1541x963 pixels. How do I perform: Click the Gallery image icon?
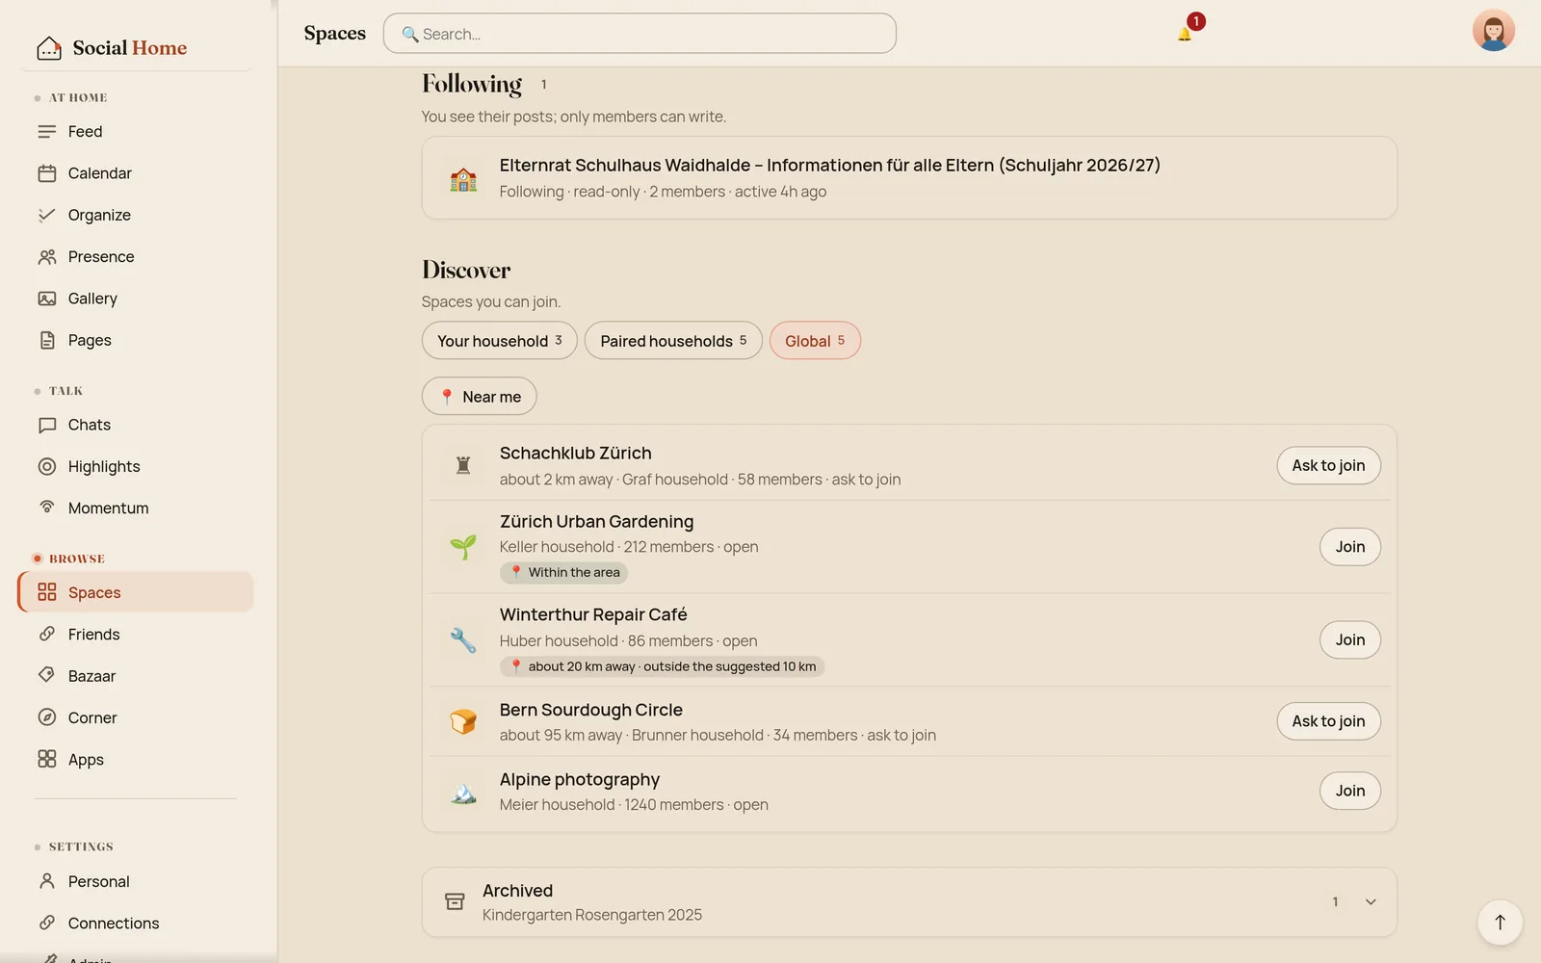coord(47,299)
